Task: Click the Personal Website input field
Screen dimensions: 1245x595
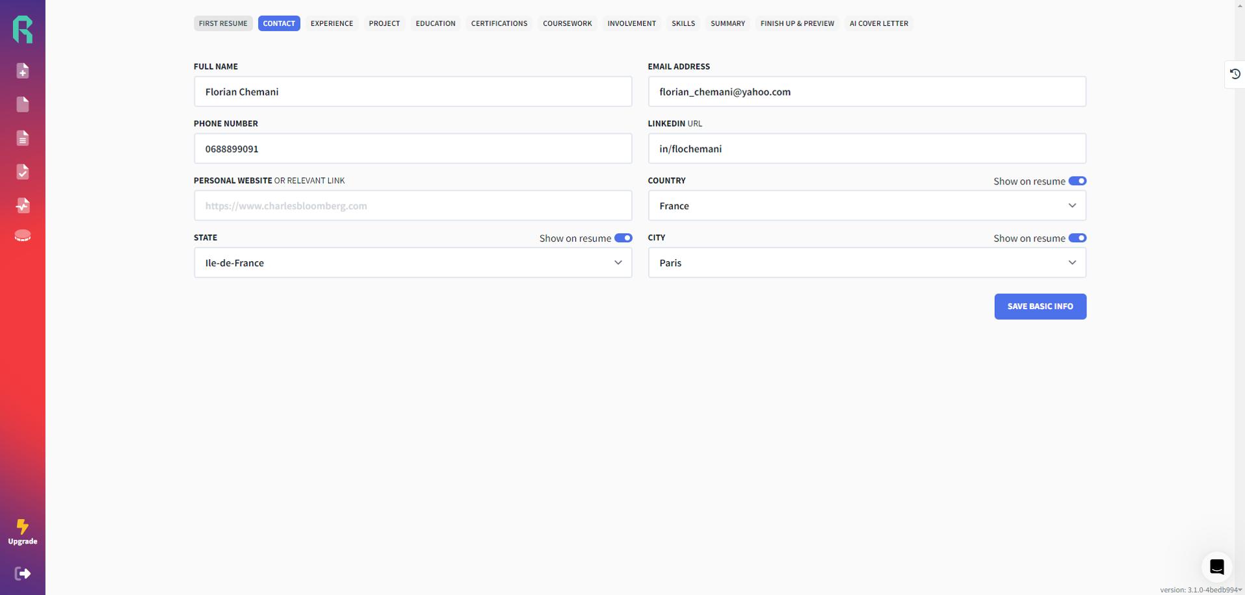Action: click(413, 206)
